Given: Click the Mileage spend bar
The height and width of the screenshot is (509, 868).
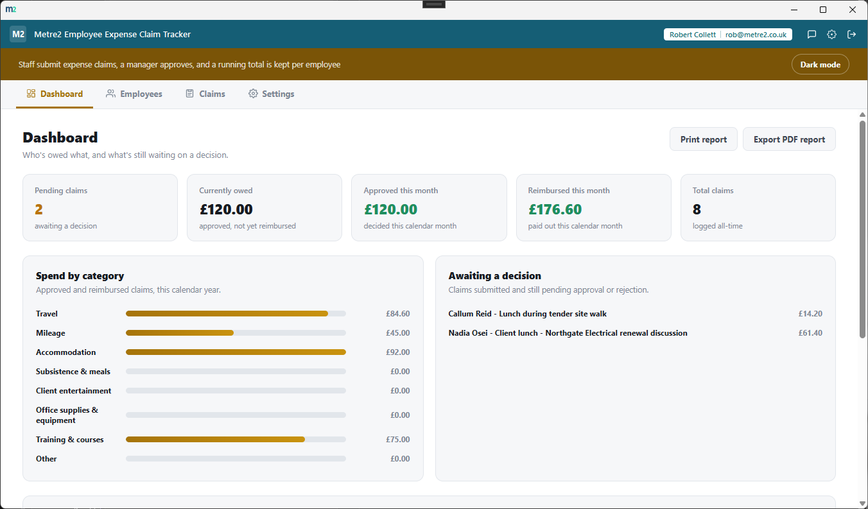Looking at the screenshot, I should [236, 333].
